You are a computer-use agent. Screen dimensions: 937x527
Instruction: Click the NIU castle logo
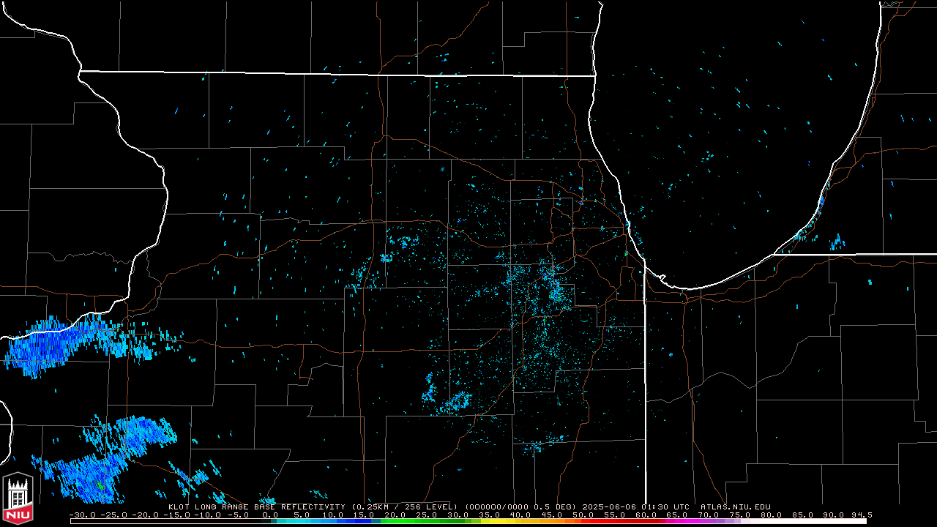(x=18, y=498)
